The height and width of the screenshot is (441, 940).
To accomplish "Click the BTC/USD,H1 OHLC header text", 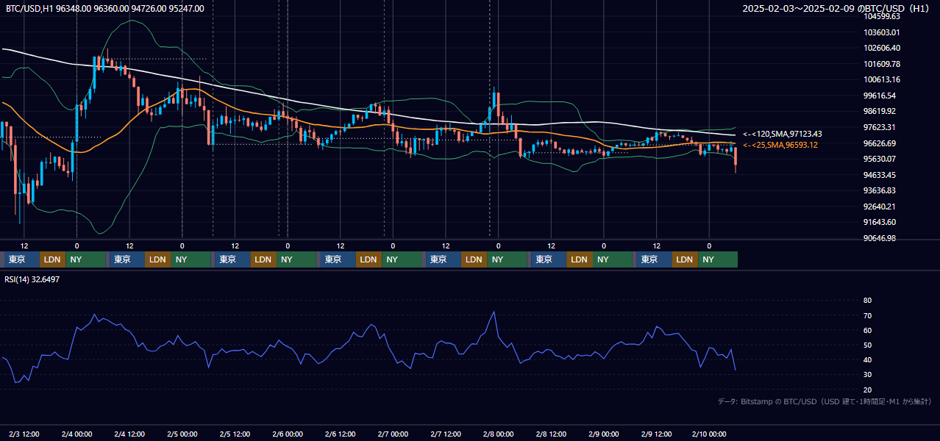I will pyautogui.click(x=105, y=8).
